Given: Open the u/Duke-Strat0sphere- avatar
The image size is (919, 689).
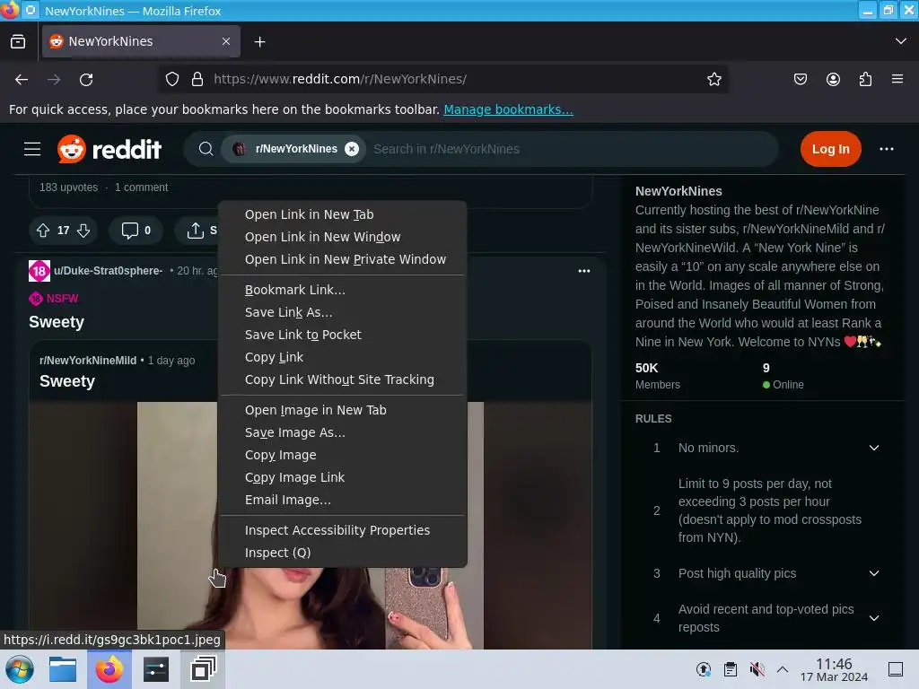Looking at the screenshot, I should 39,271.
